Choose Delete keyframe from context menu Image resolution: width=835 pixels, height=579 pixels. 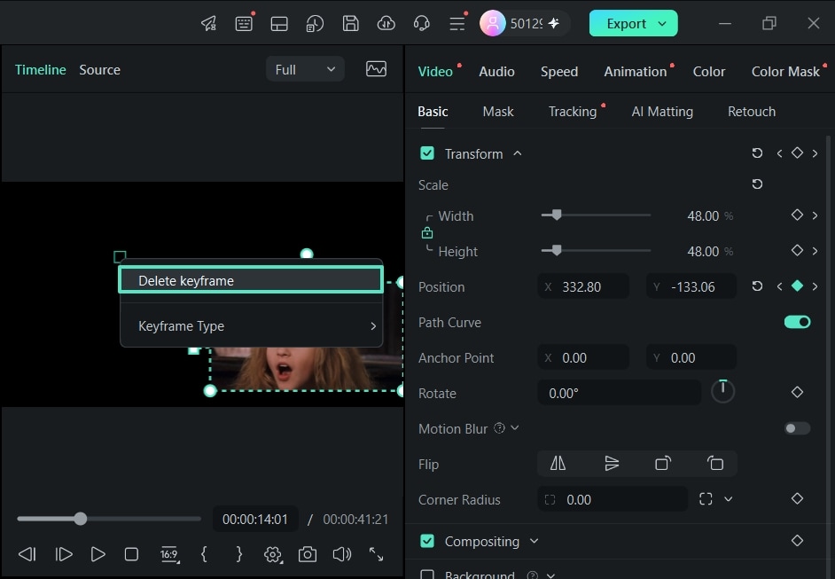coord(251,280)
